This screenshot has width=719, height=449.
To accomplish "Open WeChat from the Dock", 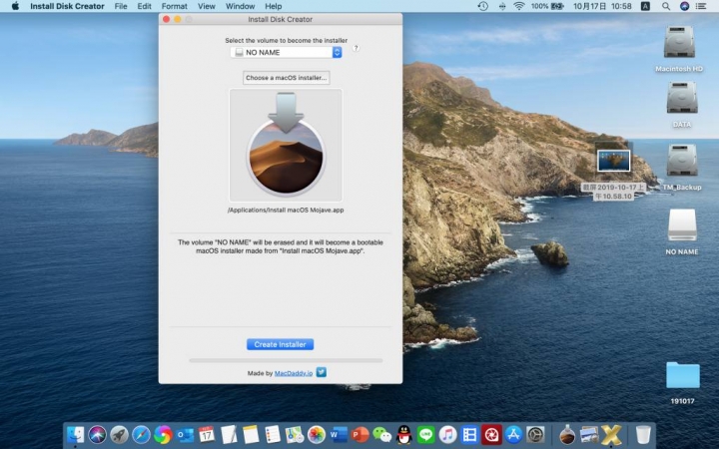I will pos(381,434).
